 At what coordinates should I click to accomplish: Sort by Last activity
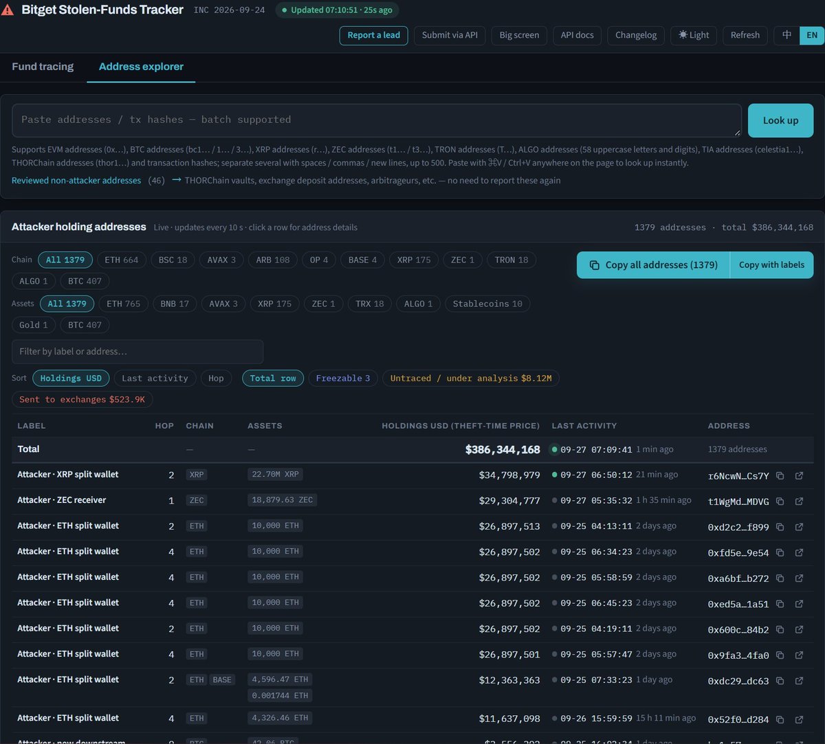pyautogui.click(x=155, y=378)
